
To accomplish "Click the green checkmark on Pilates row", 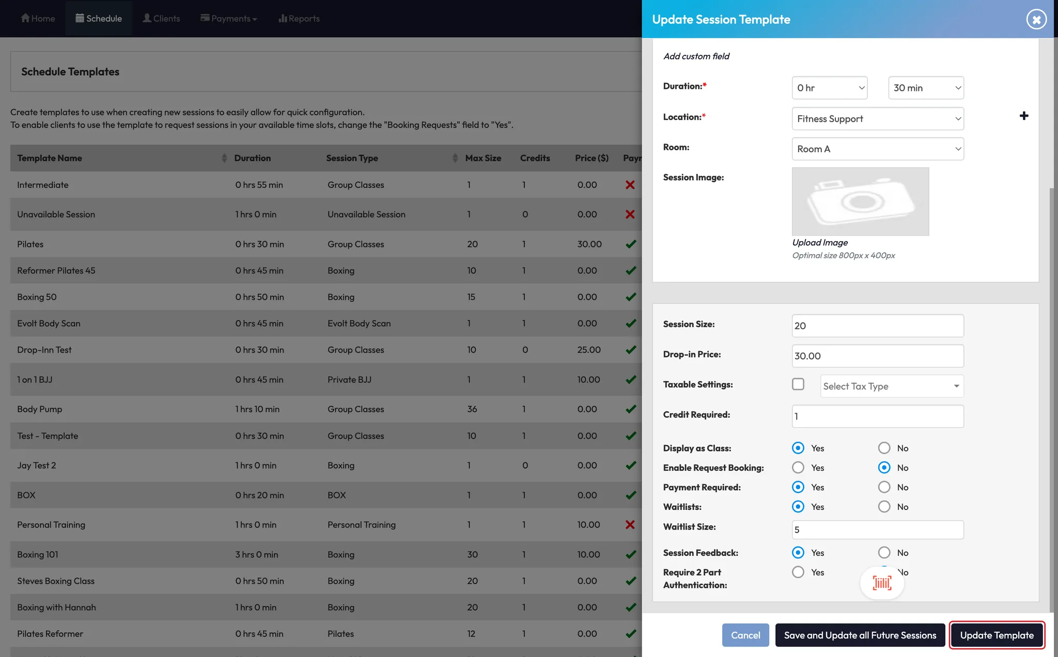I will pyautogui.click(x=631, y=244).
